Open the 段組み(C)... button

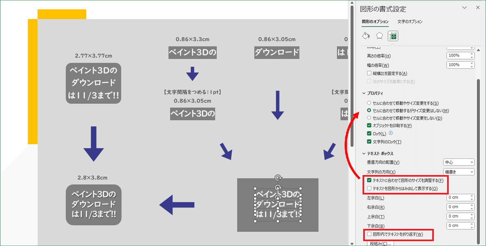click(x=381, y=244)
